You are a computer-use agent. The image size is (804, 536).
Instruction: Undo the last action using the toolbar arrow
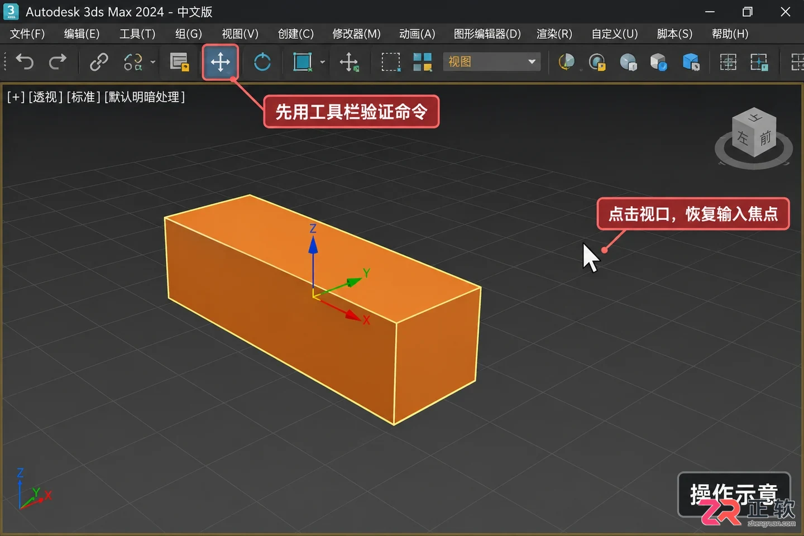pyautogui.click(x=25, y=61)
